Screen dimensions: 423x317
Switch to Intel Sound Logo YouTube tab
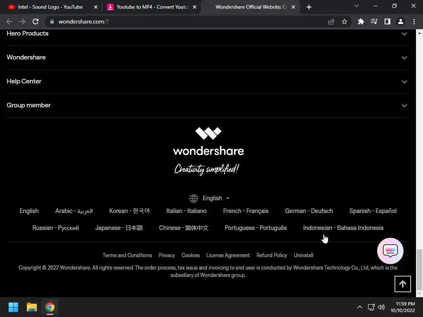click(50, 7)
